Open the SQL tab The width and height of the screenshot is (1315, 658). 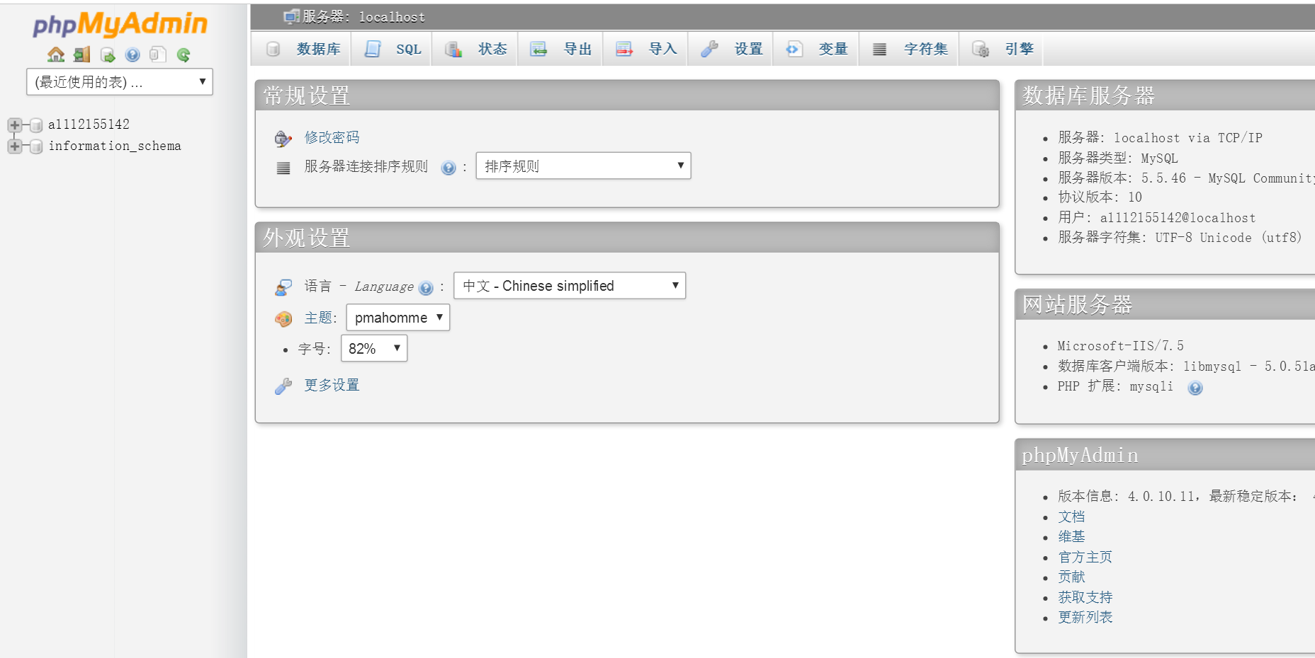tap(393, 49)
